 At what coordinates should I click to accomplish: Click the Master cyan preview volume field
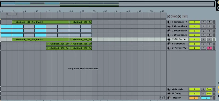tap(206, 98)
